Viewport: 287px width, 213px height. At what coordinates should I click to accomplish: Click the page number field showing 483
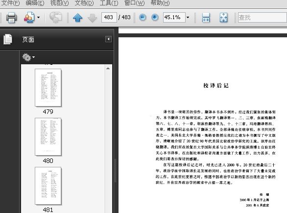109,18
